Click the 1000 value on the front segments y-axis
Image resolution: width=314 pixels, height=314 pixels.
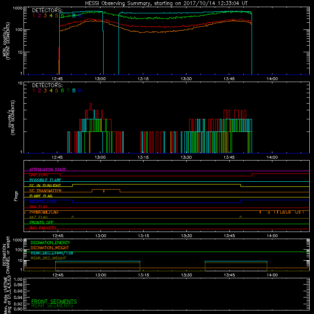[x=18, y=8]
